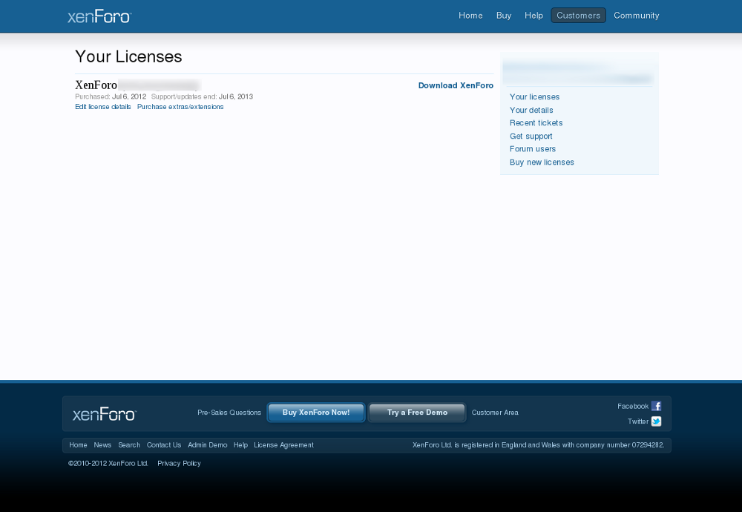Open the Community tab in top navigation
This screenshot has height=512, width=742.
coord(637,16)
